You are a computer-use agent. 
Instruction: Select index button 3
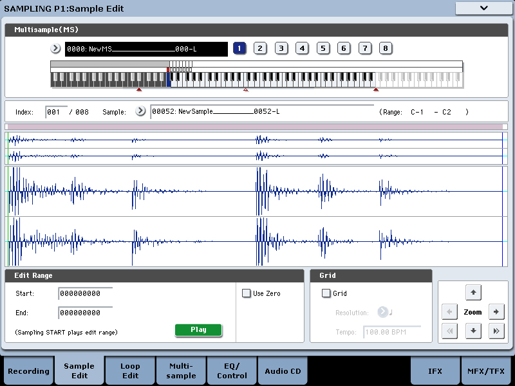click(281, 49)
